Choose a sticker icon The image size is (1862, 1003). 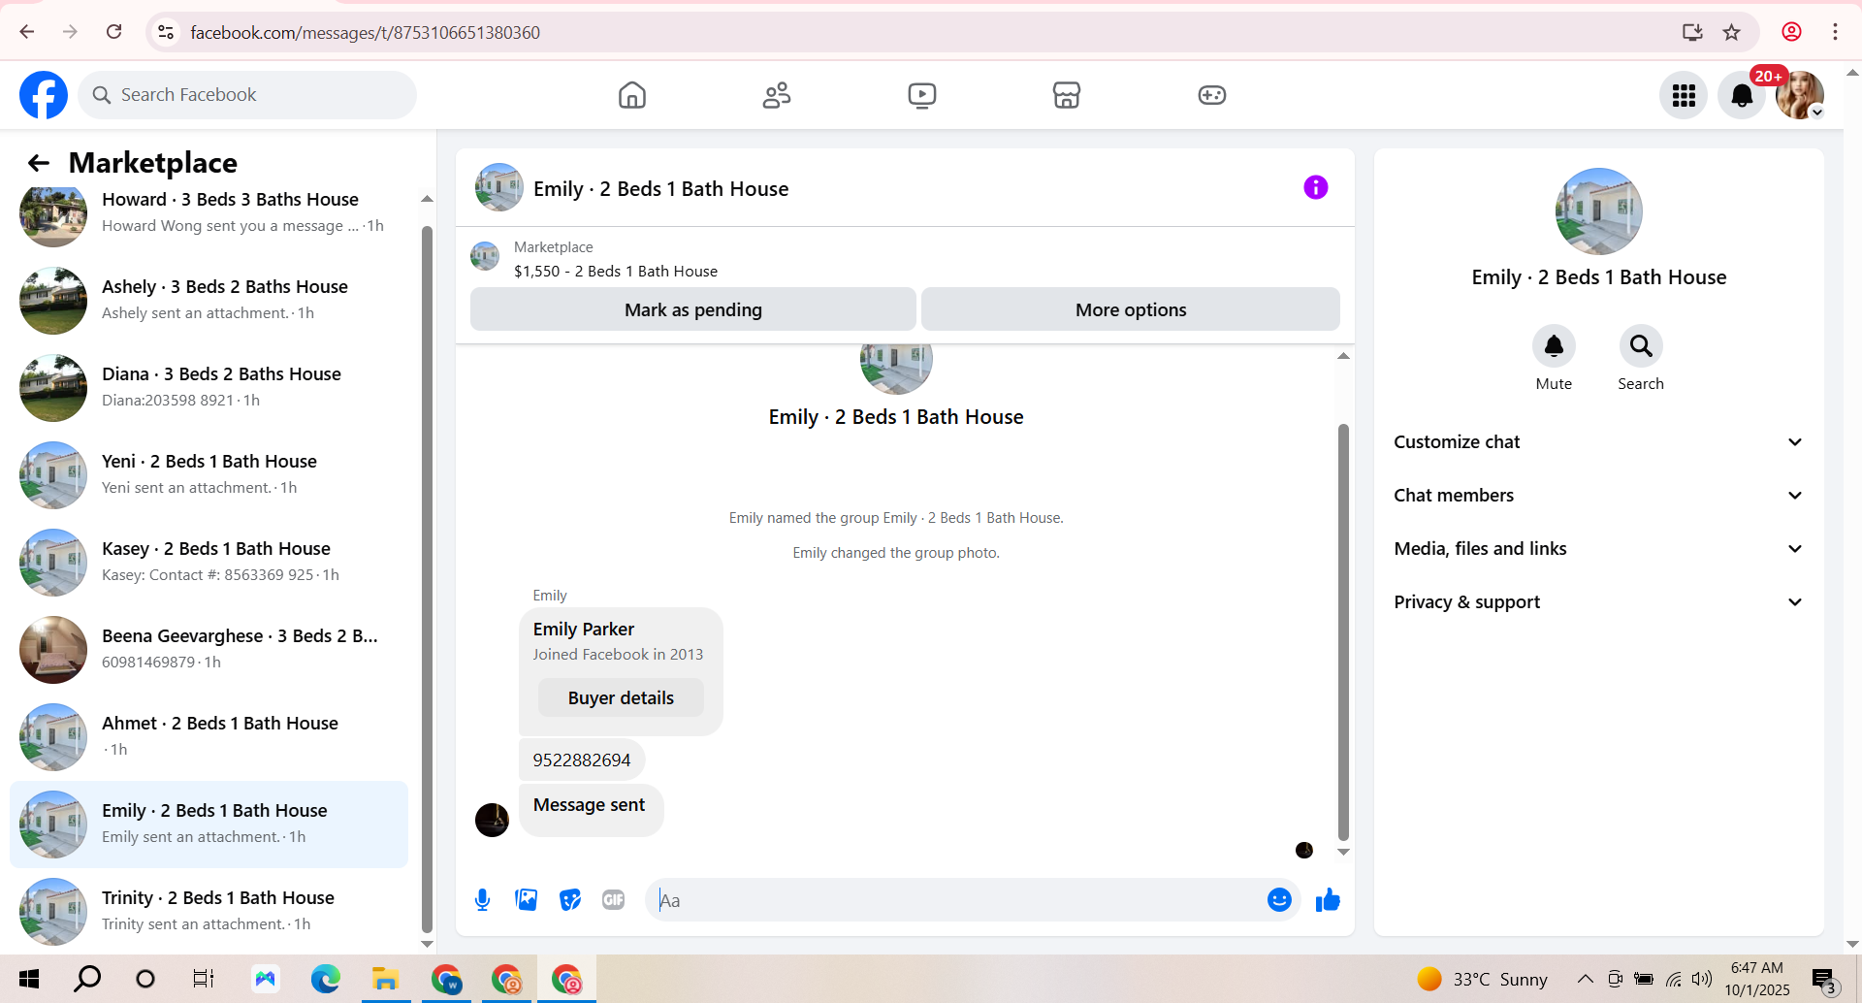point(570,900)
